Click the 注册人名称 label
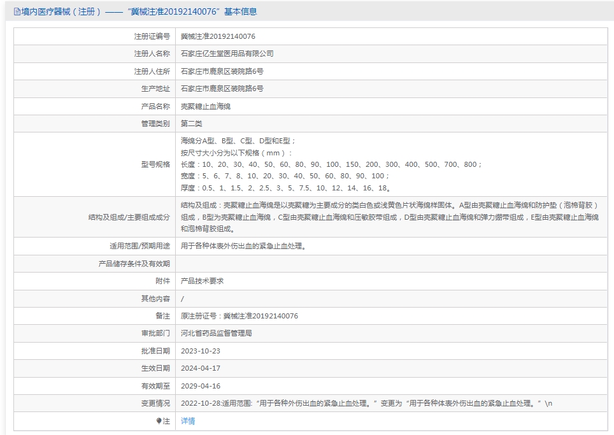Screen dimensions: 614x435 point(152,53)
